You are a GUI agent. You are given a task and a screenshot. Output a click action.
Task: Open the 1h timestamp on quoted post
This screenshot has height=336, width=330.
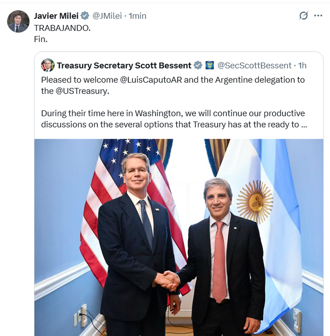coord(302,65)
